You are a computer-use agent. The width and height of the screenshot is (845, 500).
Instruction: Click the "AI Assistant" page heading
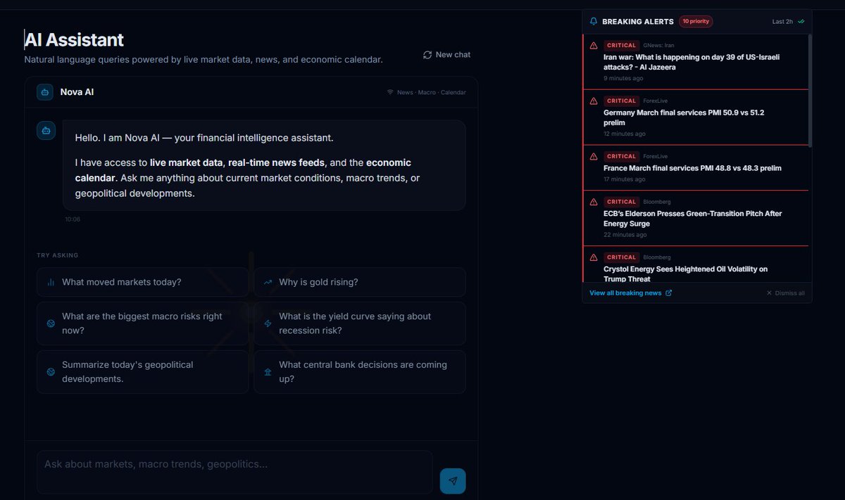pyautogui.click(x=74, y=39)
